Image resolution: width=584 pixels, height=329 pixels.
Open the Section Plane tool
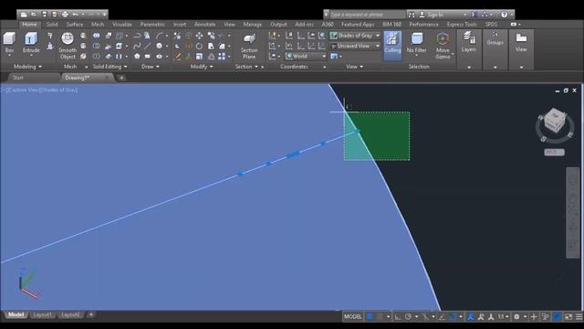[x=249, y=46]
